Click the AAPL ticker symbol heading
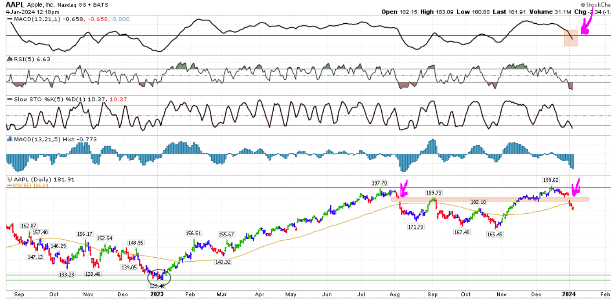 click(x=15, y=5)
